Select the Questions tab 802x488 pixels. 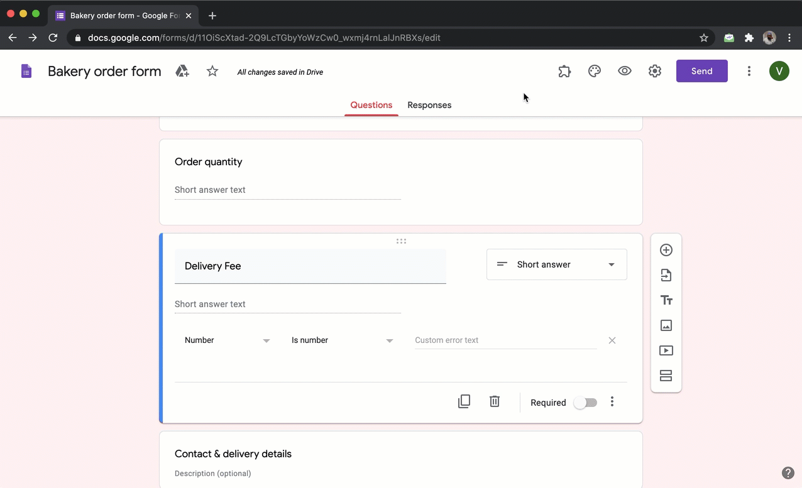point(371,105)
